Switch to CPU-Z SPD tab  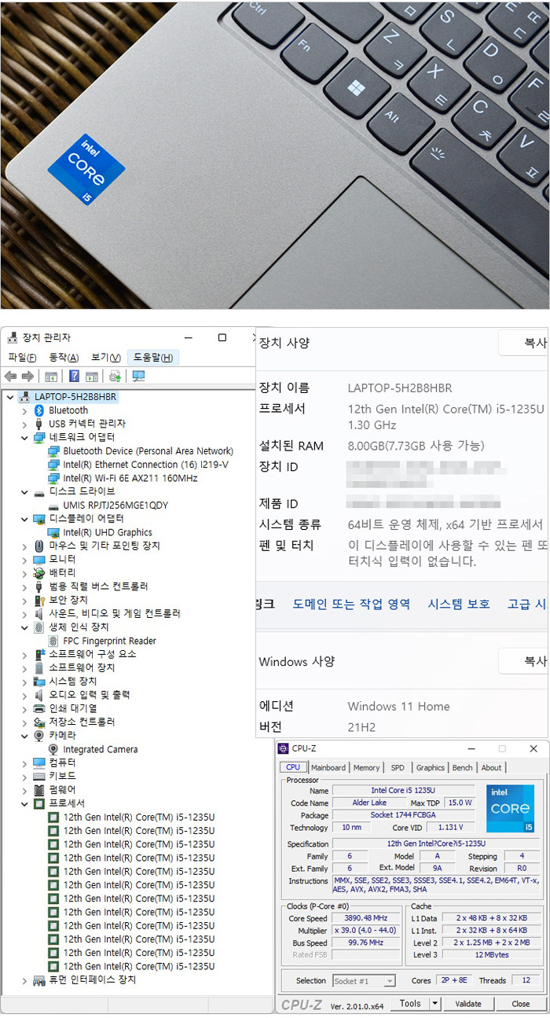point(398,767)
